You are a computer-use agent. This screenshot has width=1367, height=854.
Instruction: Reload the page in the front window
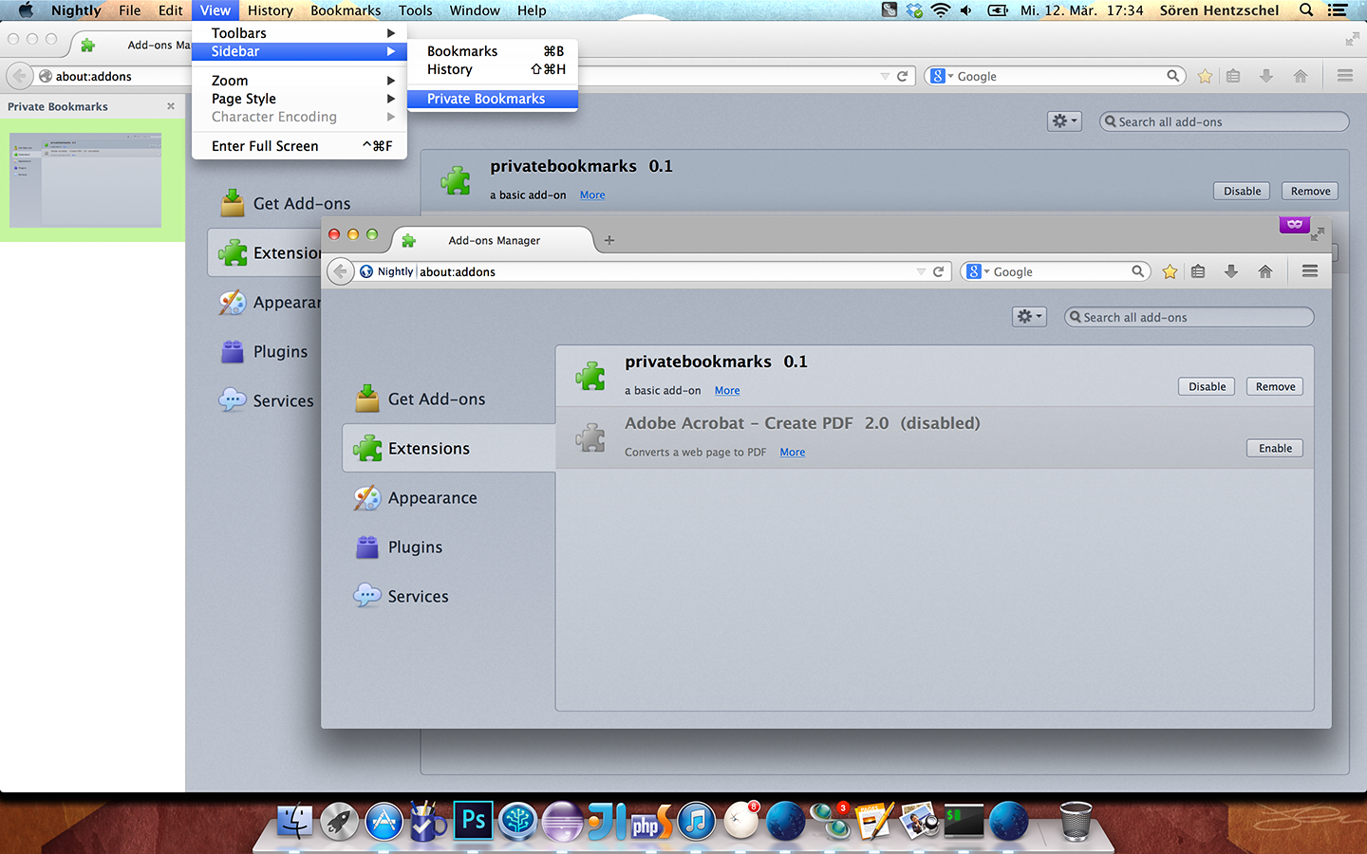(x=938, y=271)
